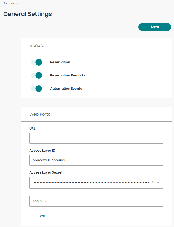This screenshot has width=174, height=227.
Task: Click the Access Layer Secret field label
Action: click(46, 172)
